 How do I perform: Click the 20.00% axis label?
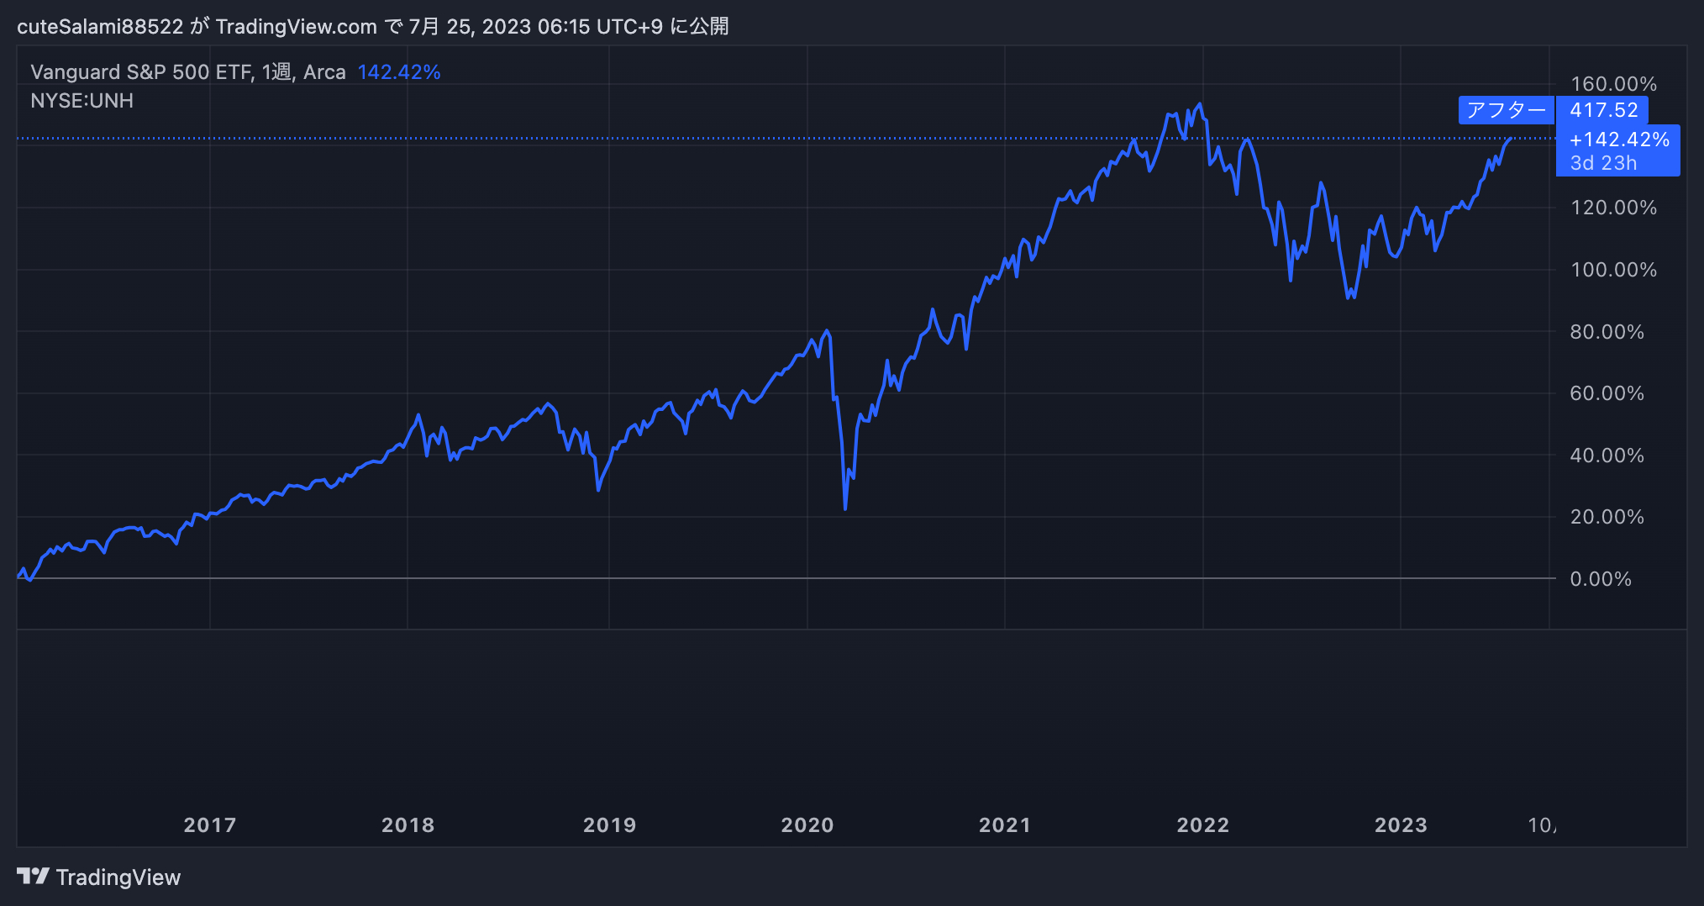(x=1607, y=517)
